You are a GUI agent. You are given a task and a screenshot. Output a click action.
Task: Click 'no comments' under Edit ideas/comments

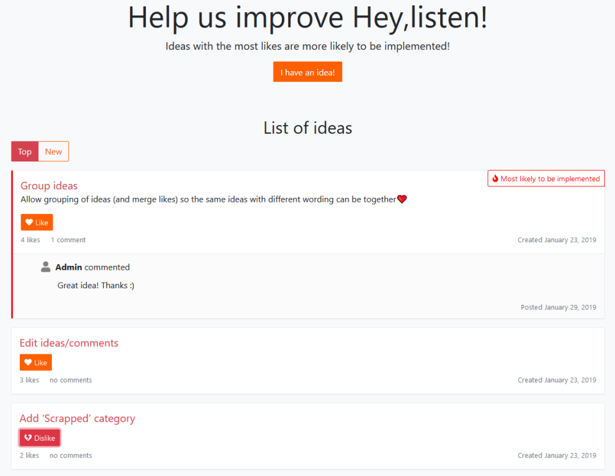(70, 380)
